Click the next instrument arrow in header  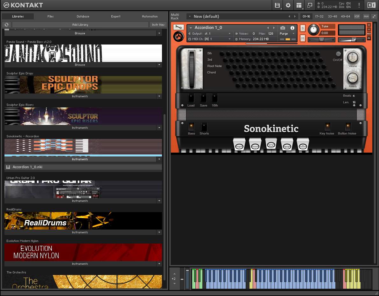(274, 28)
